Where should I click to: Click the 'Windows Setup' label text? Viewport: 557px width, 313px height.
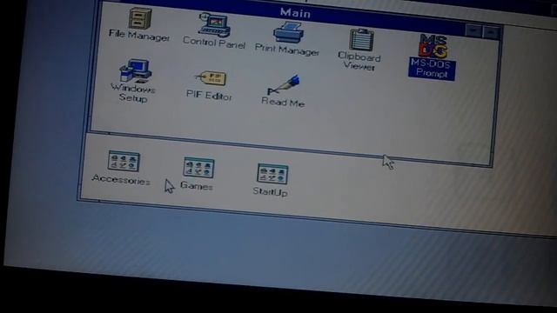tap(133, 93)
